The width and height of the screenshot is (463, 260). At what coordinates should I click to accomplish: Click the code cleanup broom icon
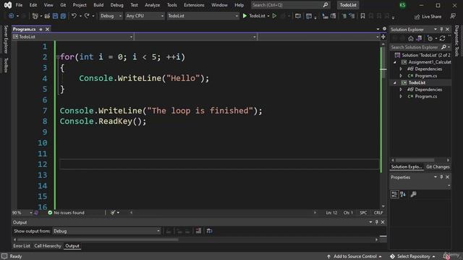pyautogui.click(x=113, y=212)
